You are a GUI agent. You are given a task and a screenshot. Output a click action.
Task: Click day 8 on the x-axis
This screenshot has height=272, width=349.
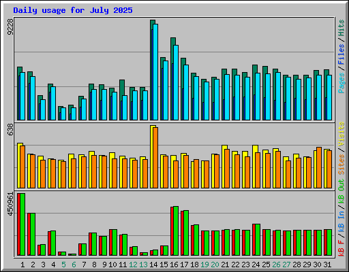tap(94, 265)
